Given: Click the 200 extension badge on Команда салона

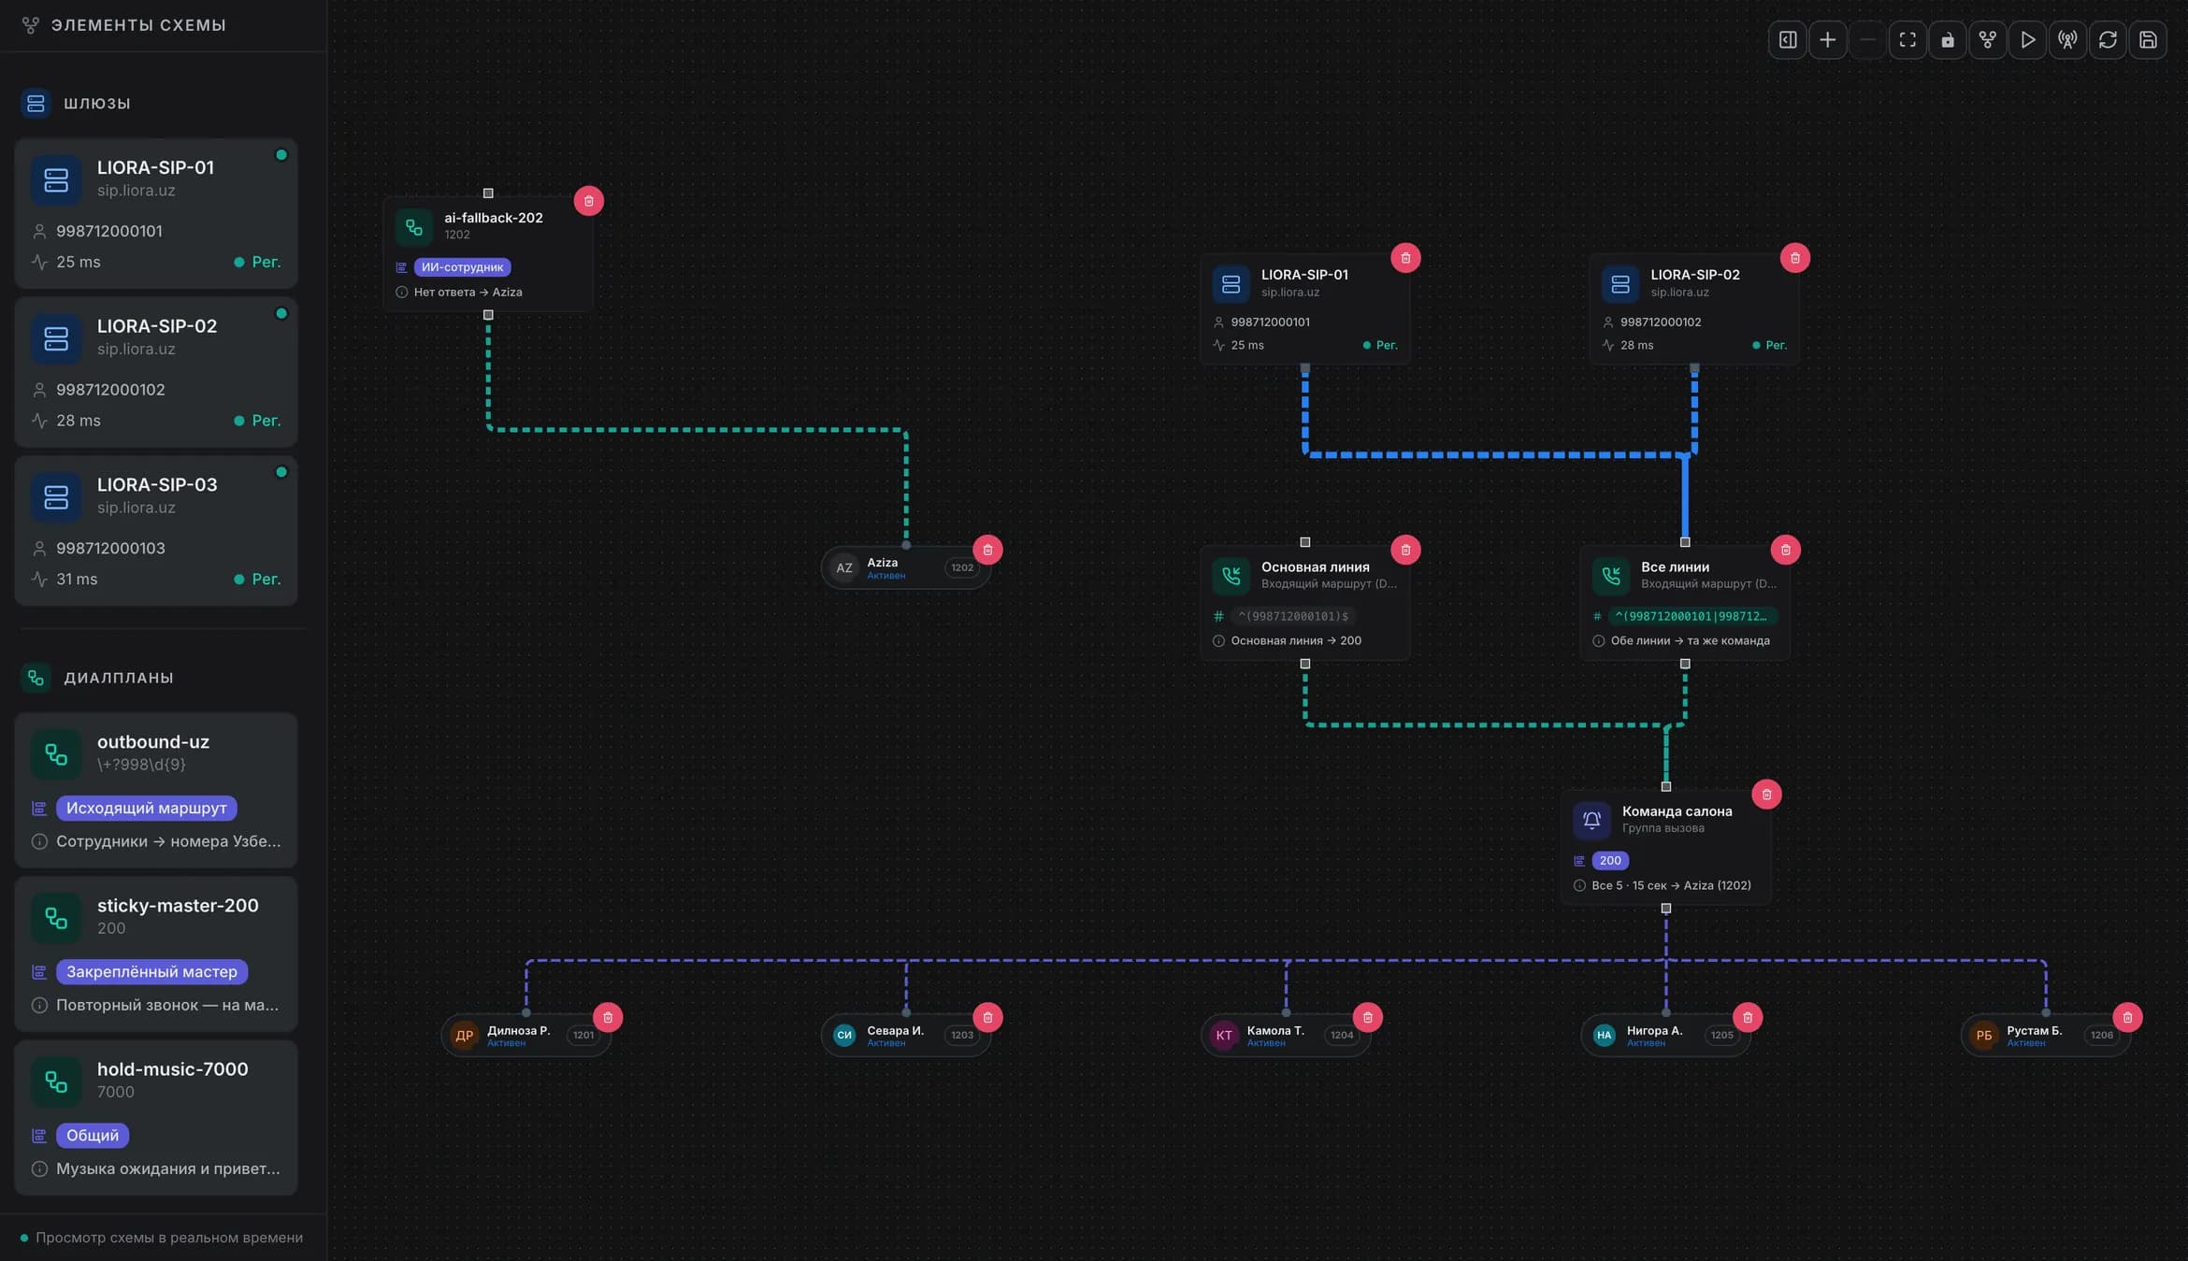Looking at the screenshot, I should coord(1610,861).
